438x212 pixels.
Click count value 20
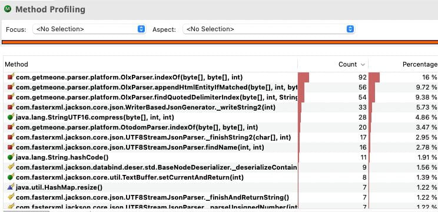click(x=362, y=127)
